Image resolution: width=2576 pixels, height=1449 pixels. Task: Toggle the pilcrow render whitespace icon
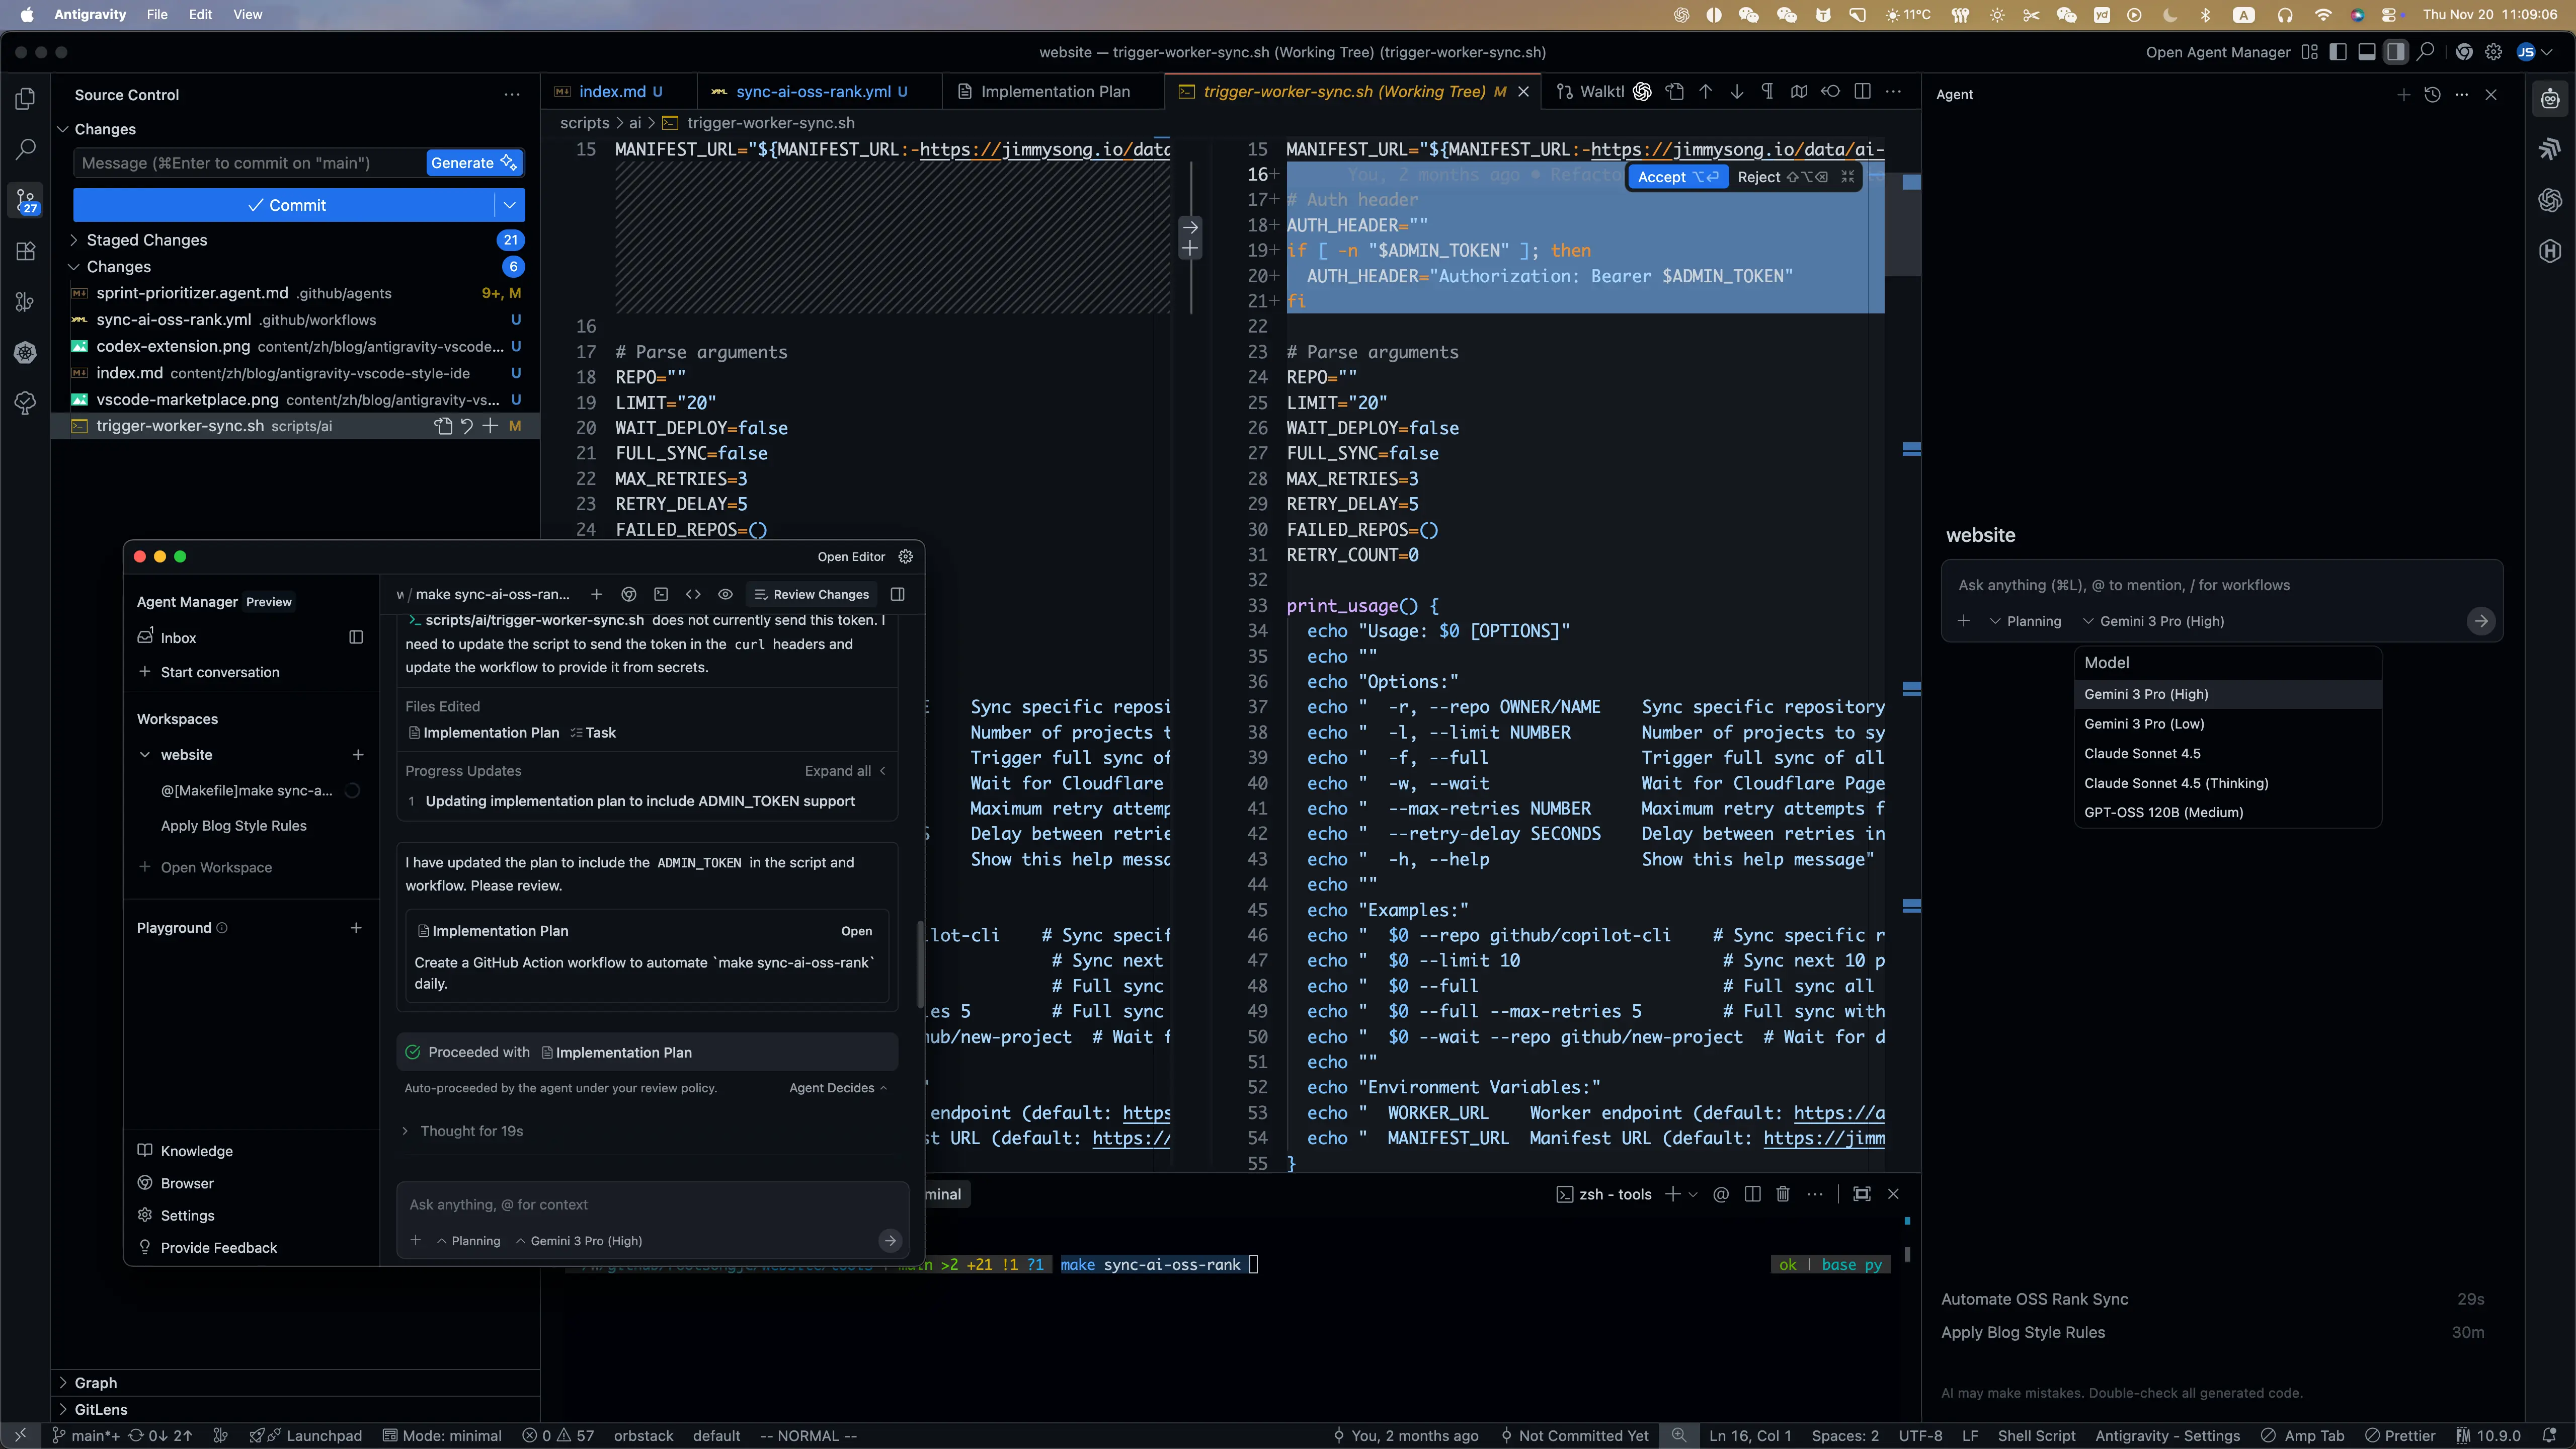click(1767, 91)
